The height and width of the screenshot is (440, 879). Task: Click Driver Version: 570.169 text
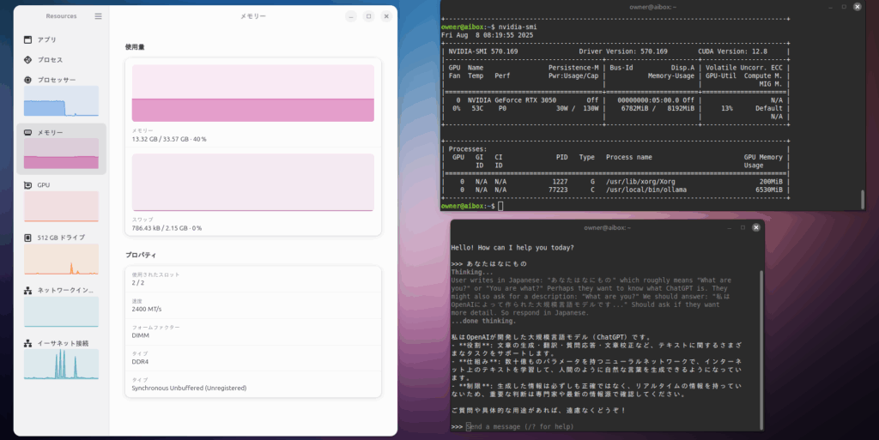click(x=623, y=51)
